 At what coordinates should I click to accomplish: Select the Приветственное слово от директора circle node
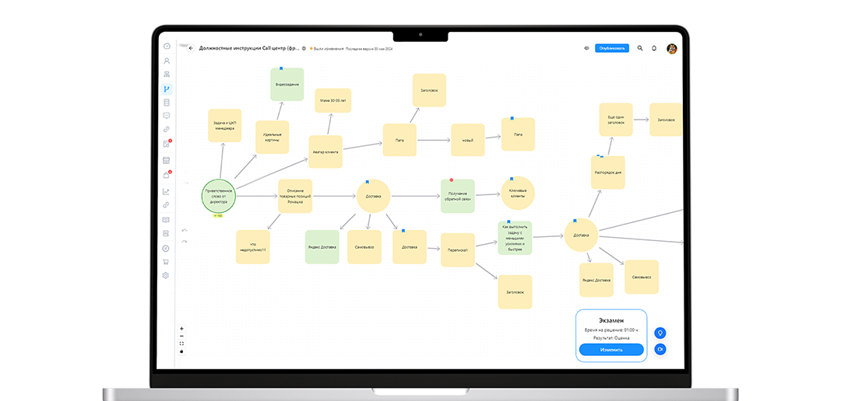coord(219,195)
